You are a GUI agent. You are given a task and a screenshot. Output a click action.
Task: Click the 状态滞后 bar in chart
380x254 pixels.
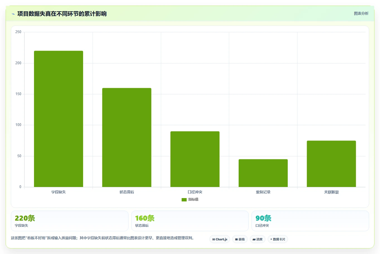pos(127,137)
